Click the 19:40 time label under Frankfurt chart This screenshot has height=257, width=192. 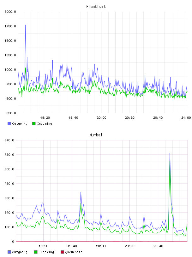point(73,118)
